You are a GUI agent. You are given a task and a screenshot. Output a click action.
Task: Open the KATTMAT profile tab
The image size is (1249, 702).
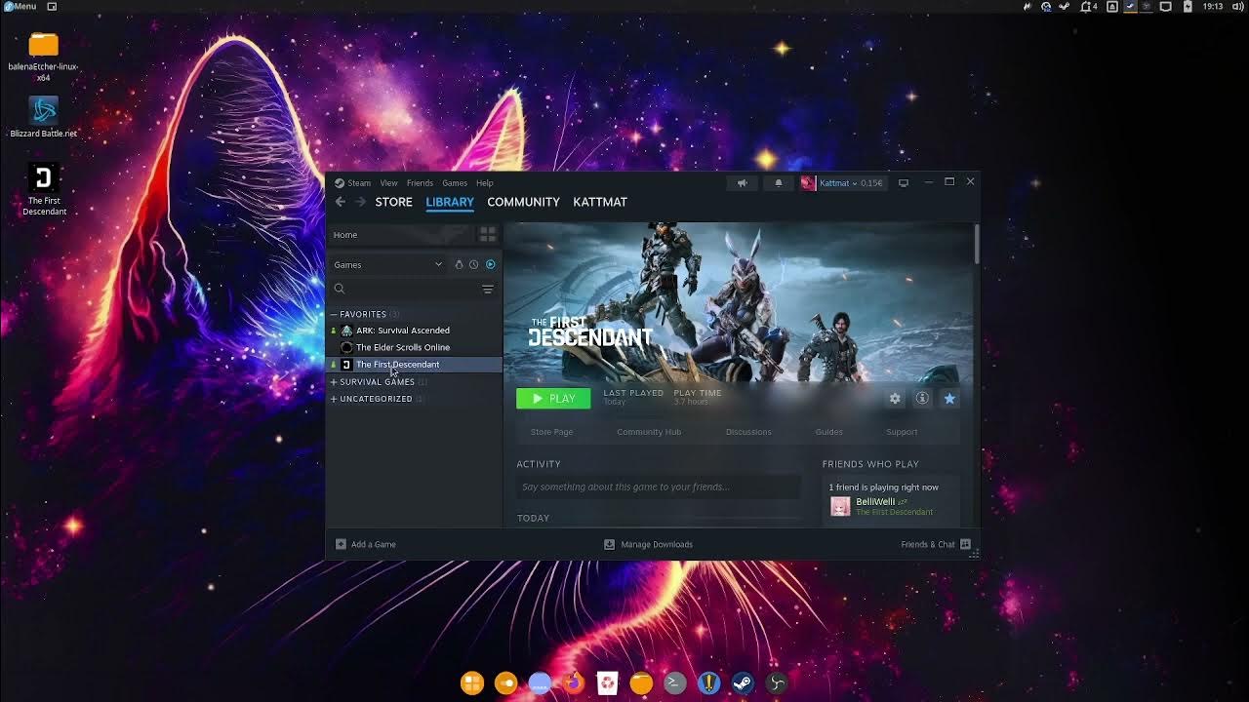600,202
